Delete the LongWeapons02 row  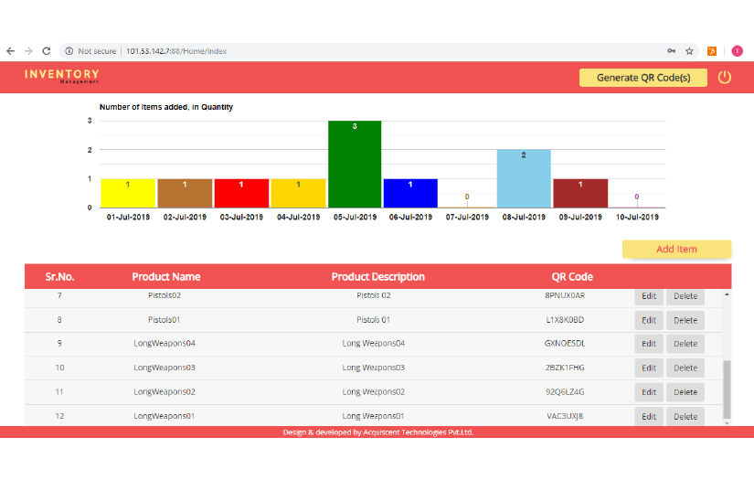[685, 392]
